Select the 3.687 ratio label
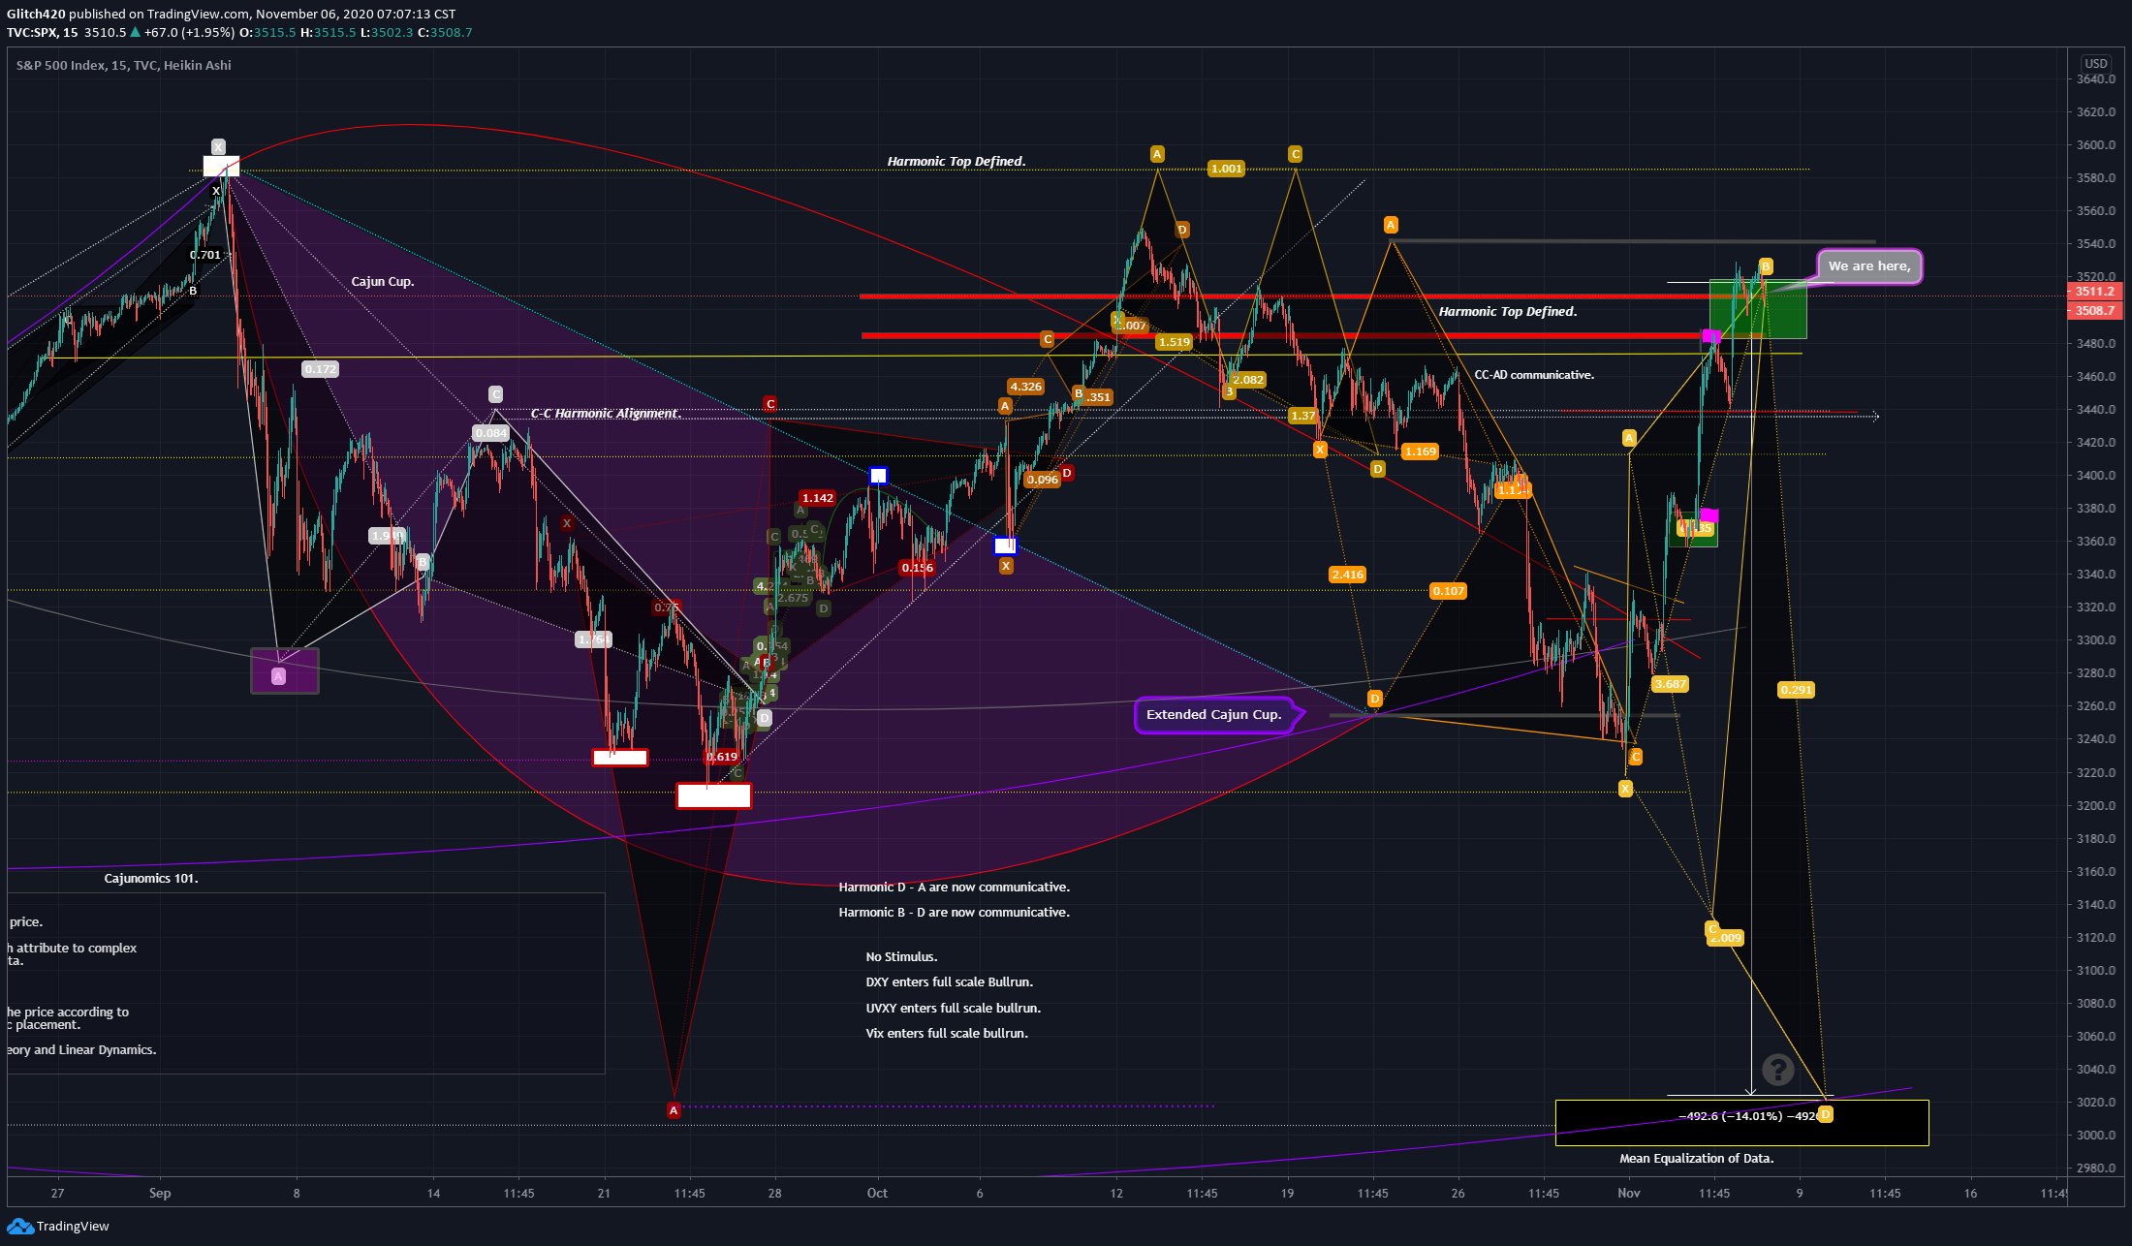The width and height of the screenshot is (2132, 1246). tap(1670, 684)
